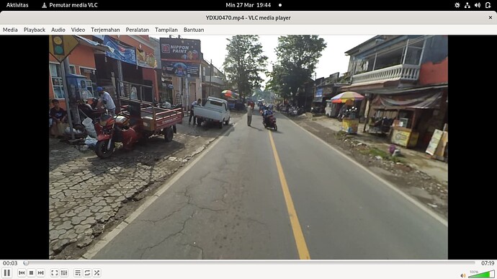
Task: Pause the video playback
Action: 7,273
